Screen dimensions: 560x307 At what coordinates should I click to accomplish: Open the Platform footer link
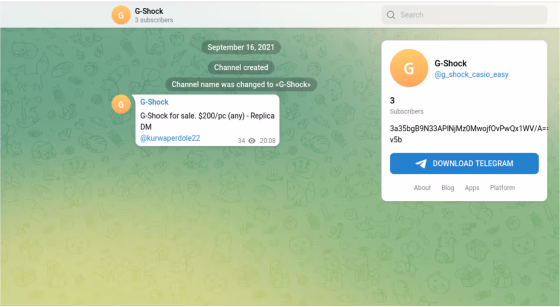click(x=502, y=188)
